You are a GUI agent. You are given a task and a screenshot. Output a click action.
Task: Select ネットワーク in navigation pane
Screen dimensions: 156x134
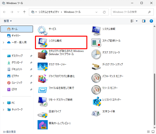click(x=17, y=109)
